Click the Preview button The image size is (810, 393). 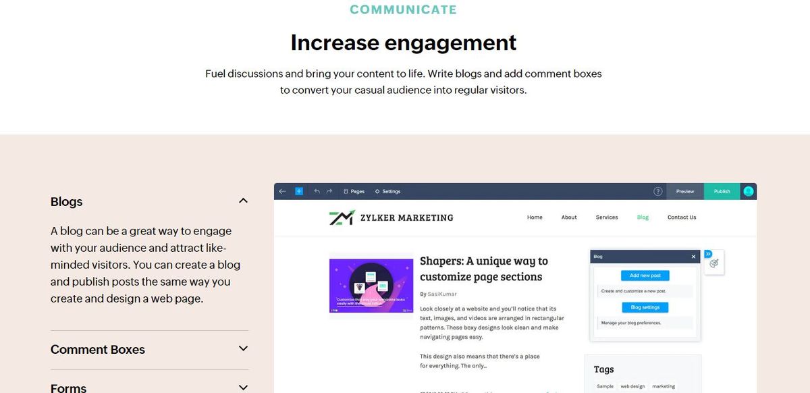684,191
